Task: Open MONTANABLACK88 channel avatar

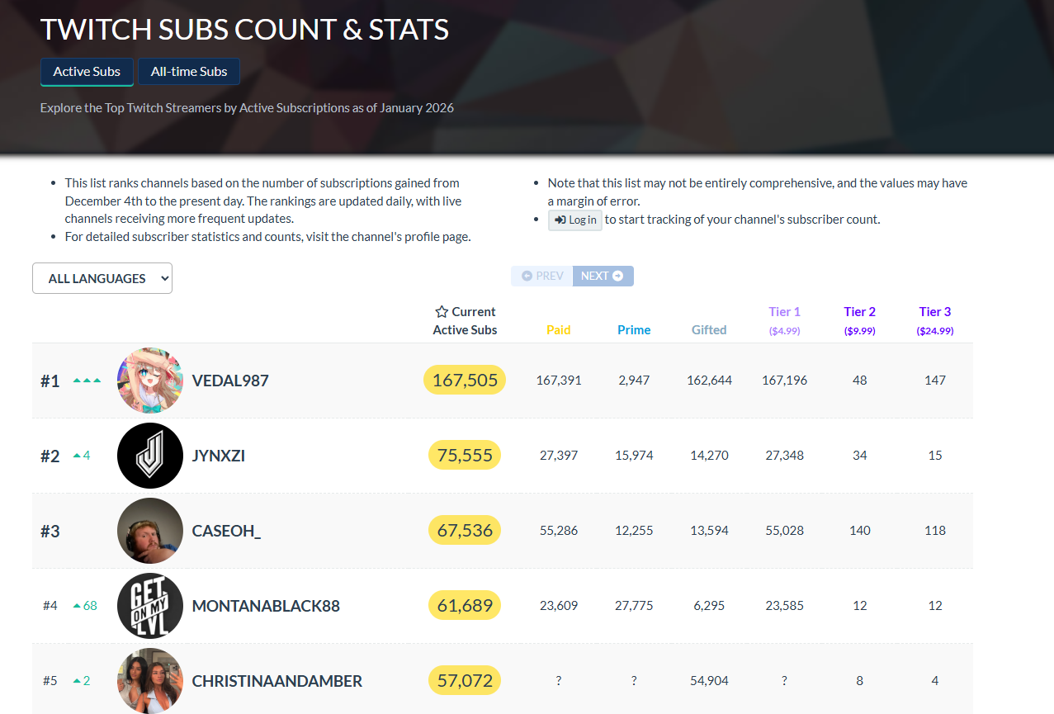Action: tap(150, 606)
